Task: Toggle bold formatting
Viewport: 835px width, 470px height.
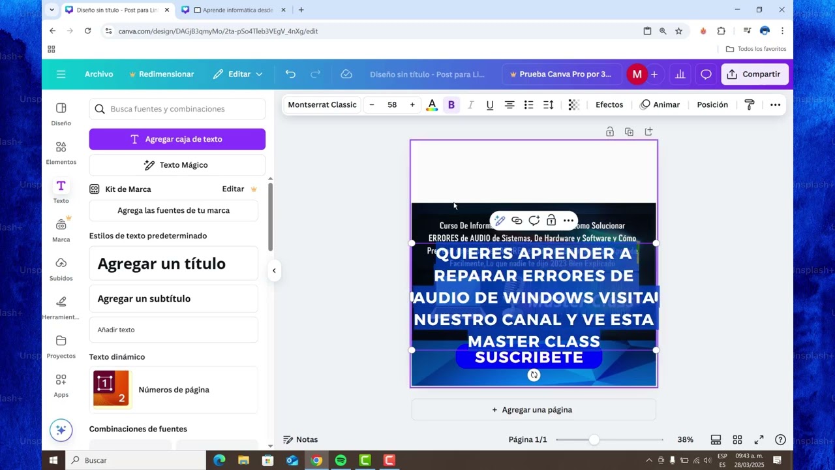Action: click(451, 105)
